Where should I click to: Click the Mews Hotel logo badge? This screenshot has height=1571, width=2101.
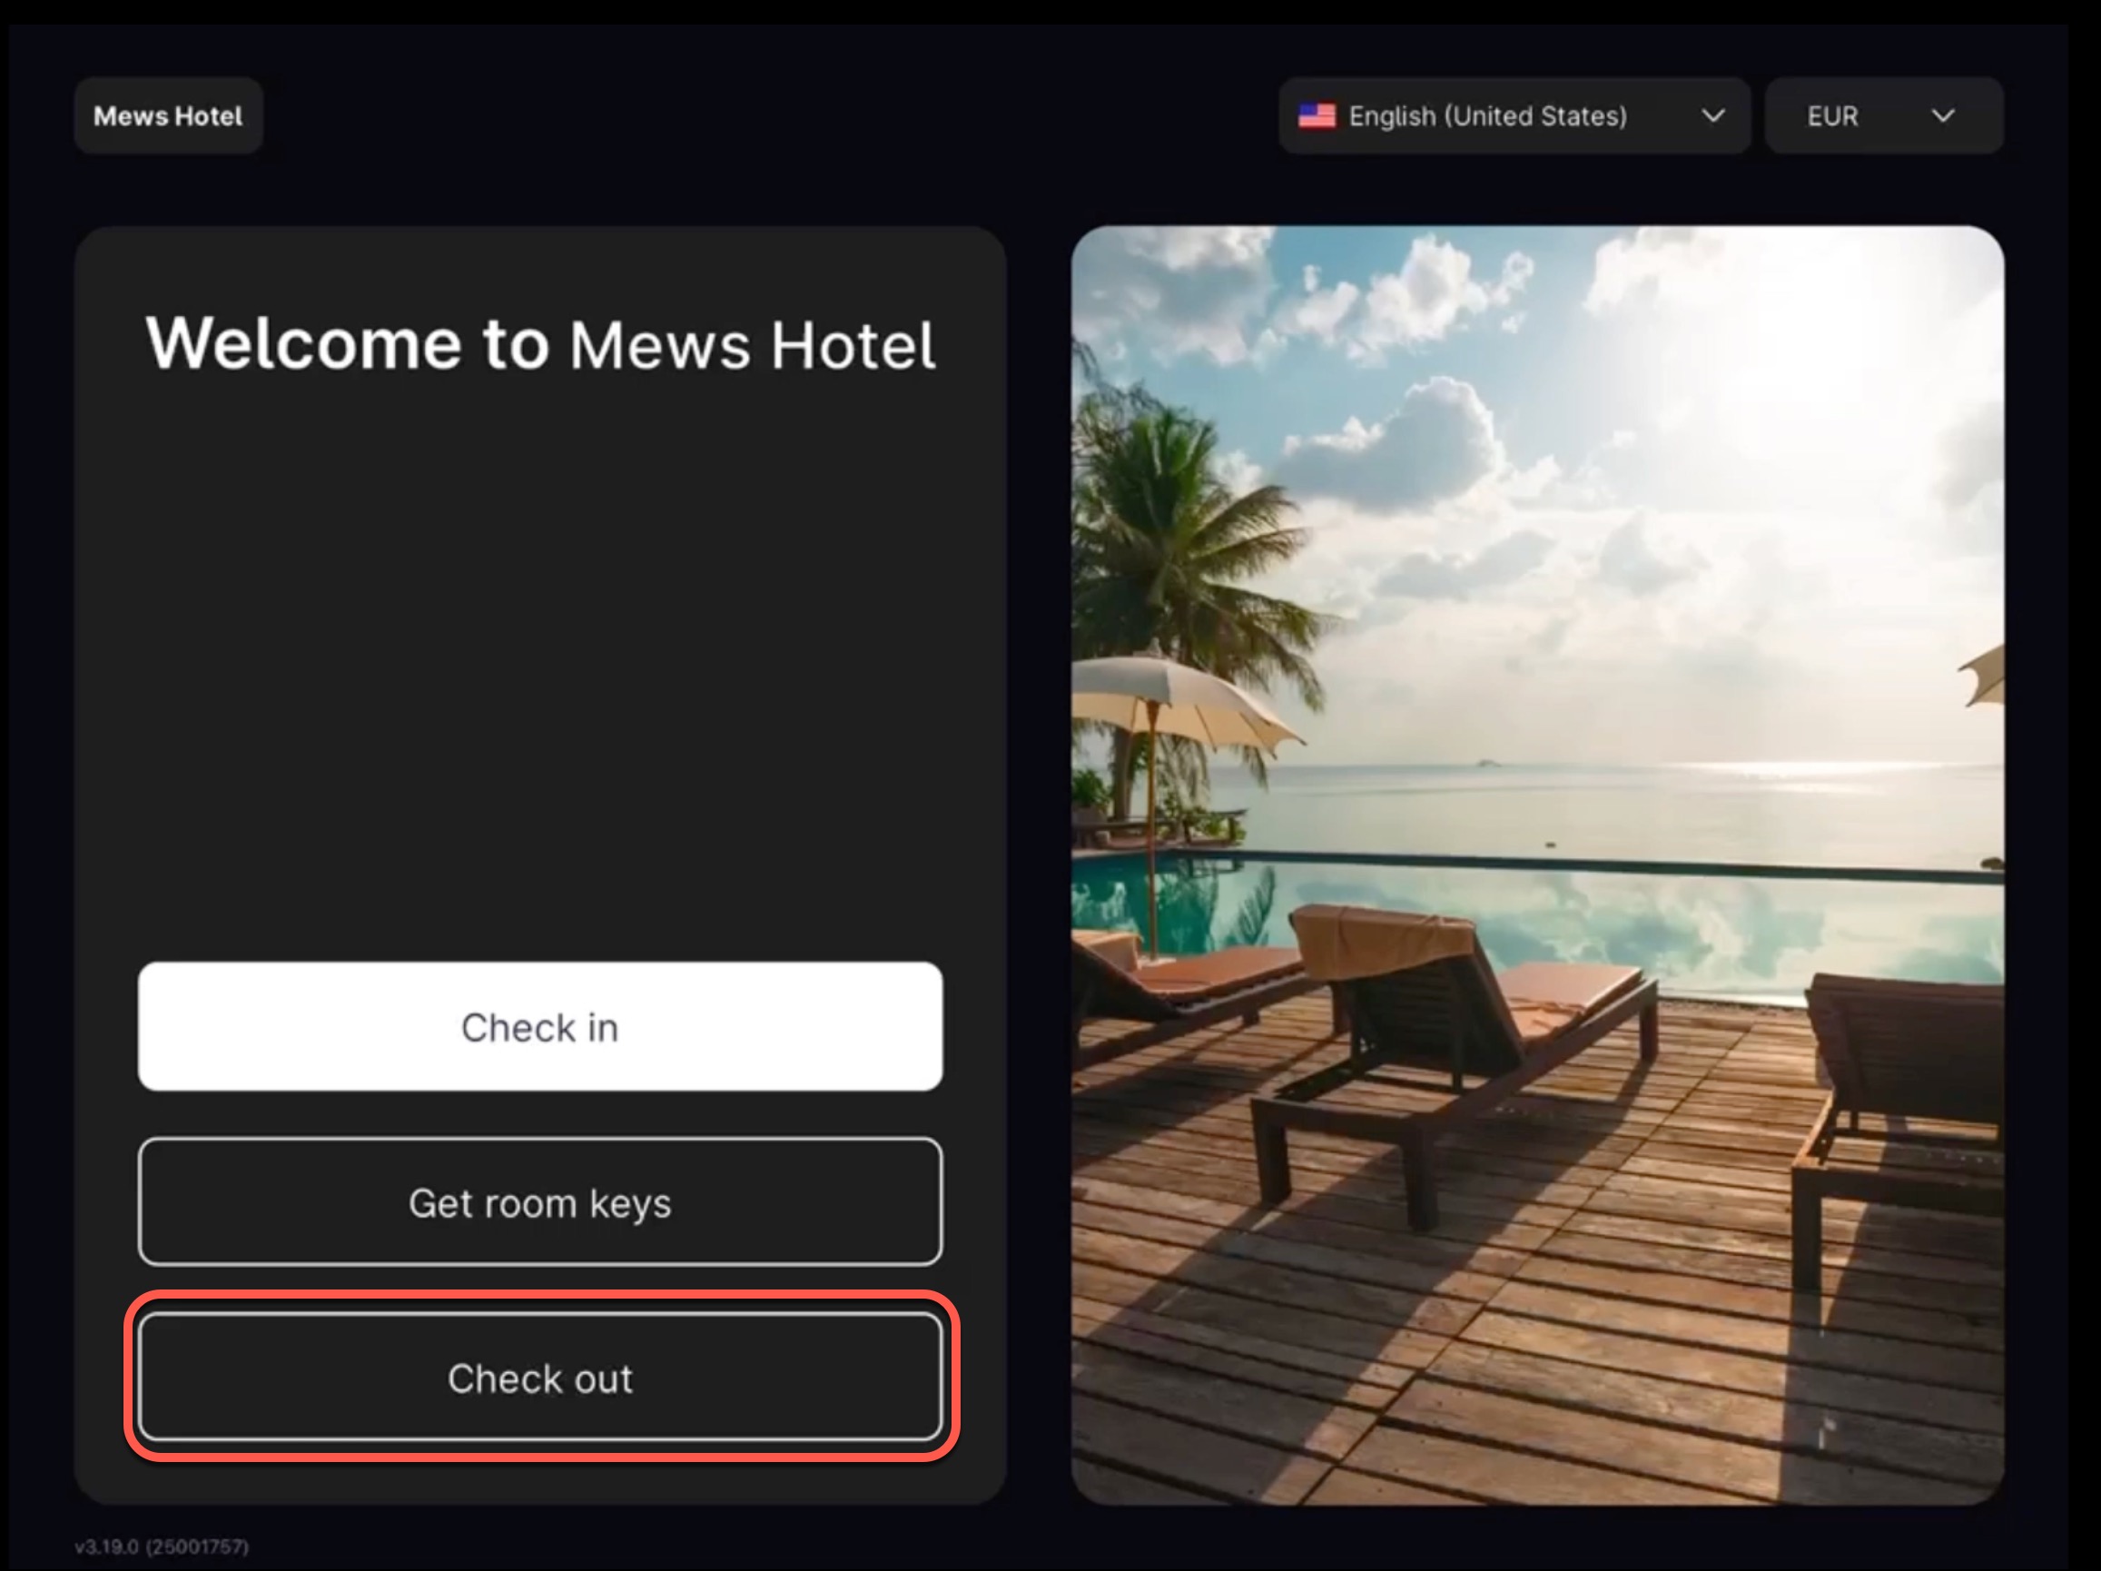[168, 116]
